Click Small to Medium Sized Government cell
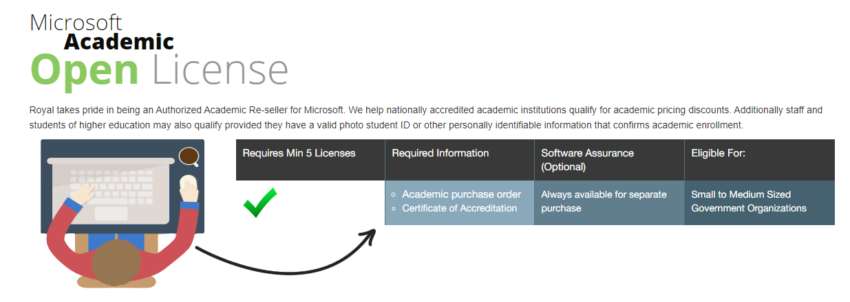 tap(760, 202)
